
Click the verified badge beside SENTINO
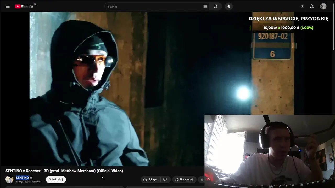pos(31,178)
